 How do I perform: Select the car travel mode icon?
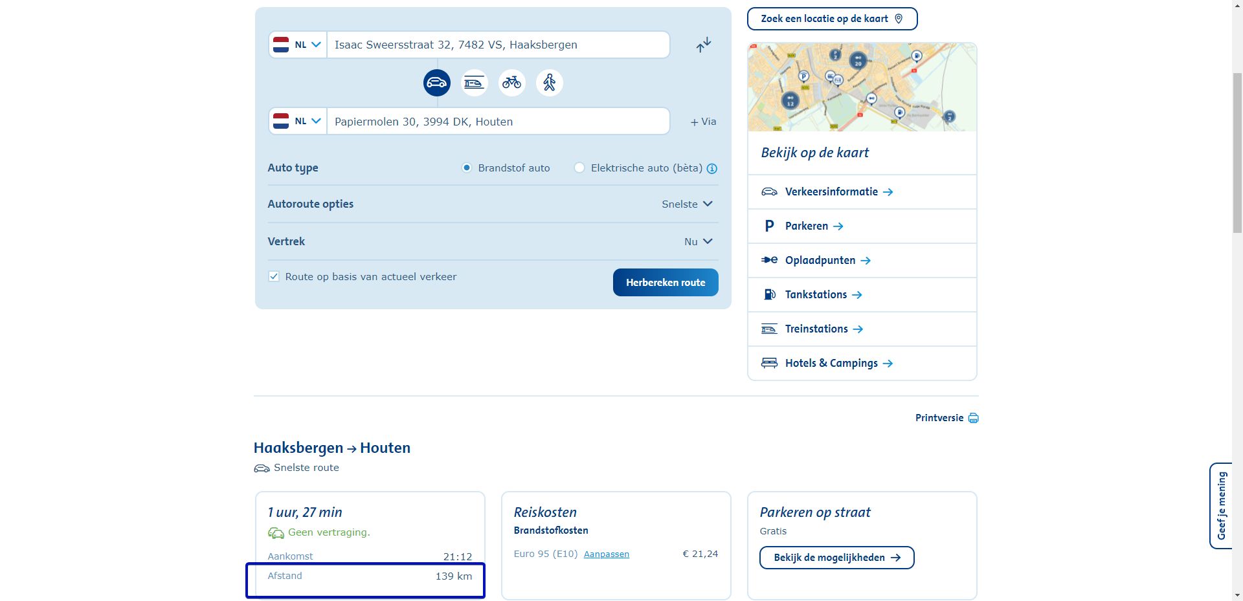(x=437, y=83)
